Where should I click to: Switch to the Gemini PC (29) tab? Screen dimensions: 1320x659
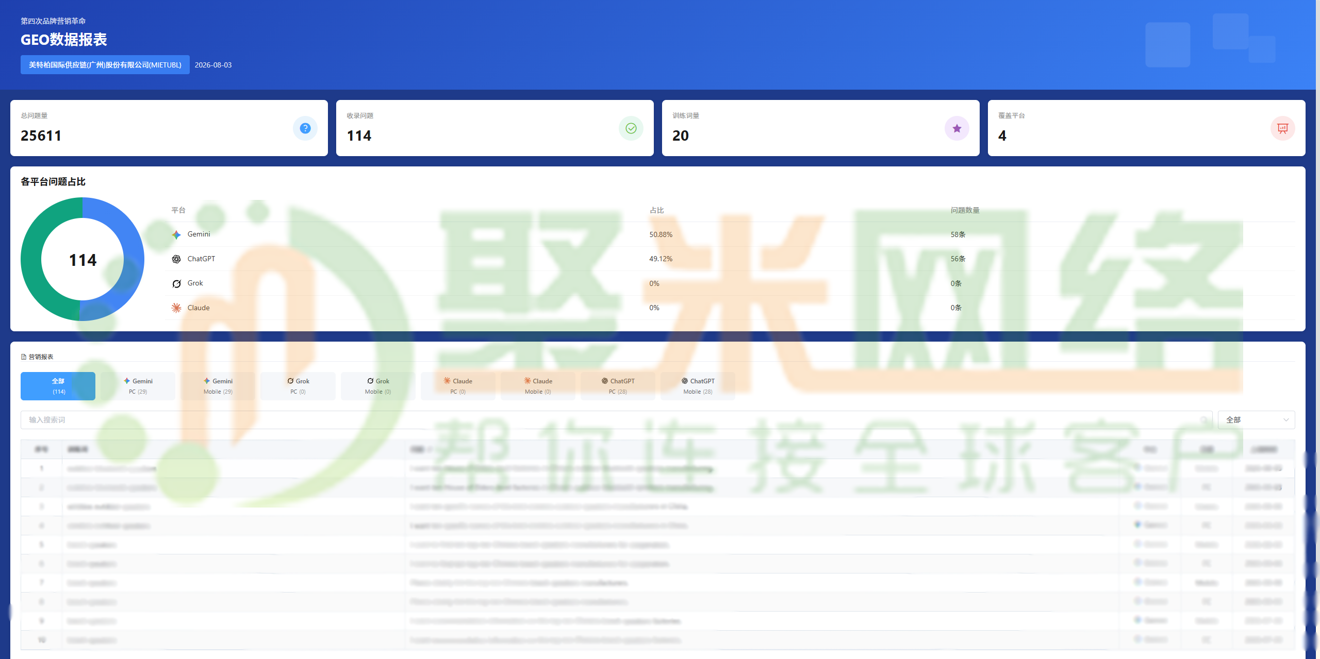tap(138, 386)
